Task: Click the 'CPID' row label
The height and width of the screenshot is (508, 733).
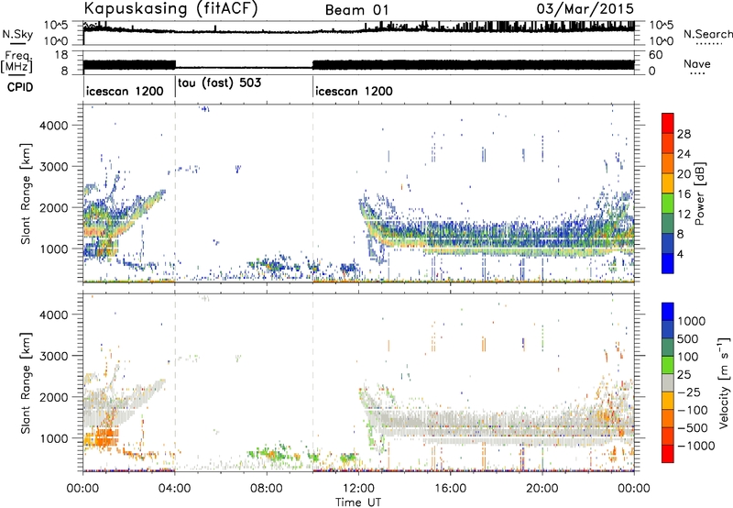Action: click(20, 87)
